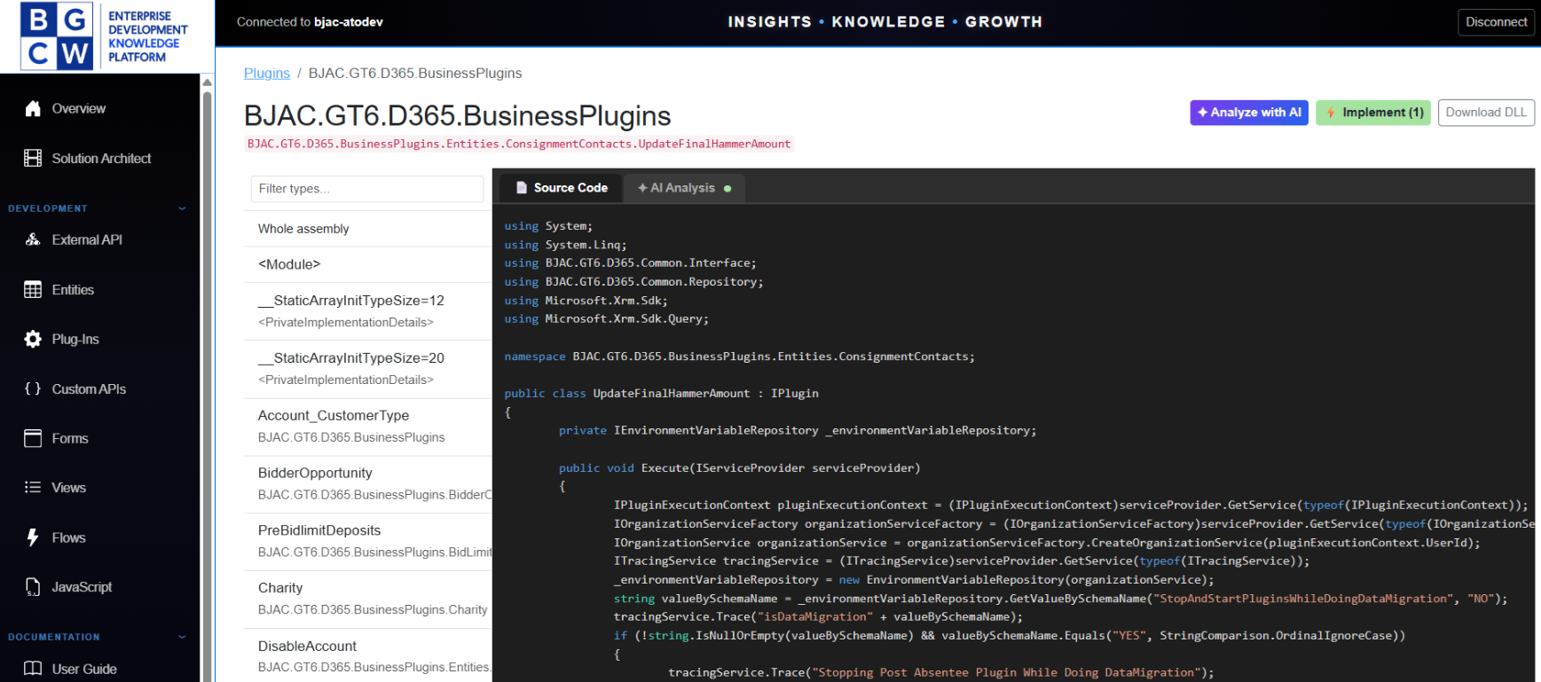The width and height of the screenshot is (1541, 682).
Task: Click the Disconnect button
Action: click(1496, 22)
